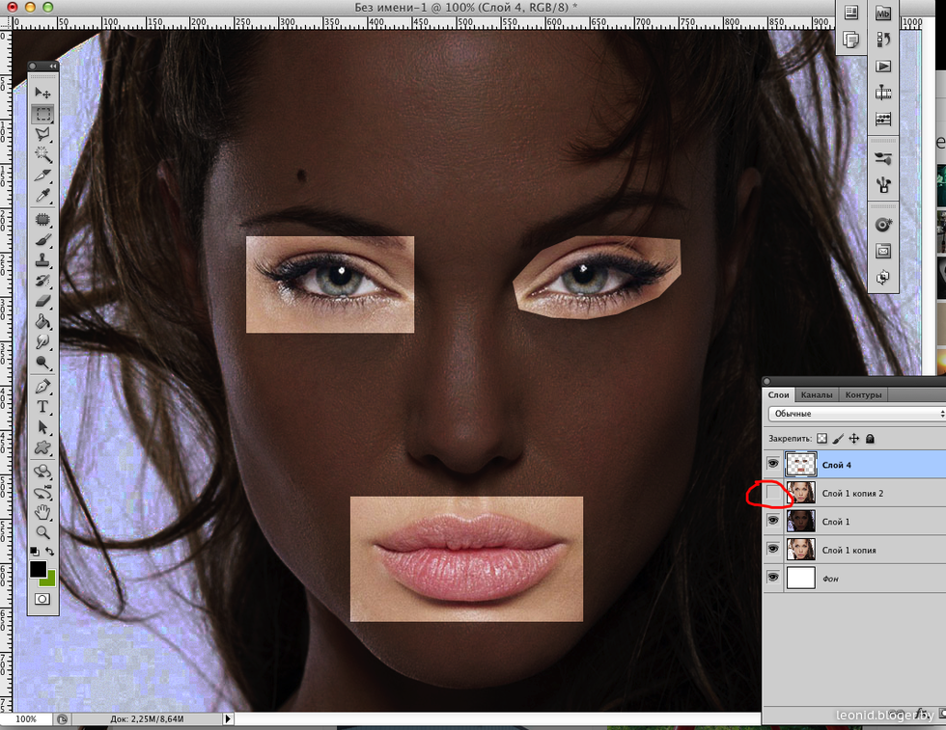Screen dimensions: 946x730
Task: Toggle lock transparent pixels
Action: (822, 438)
